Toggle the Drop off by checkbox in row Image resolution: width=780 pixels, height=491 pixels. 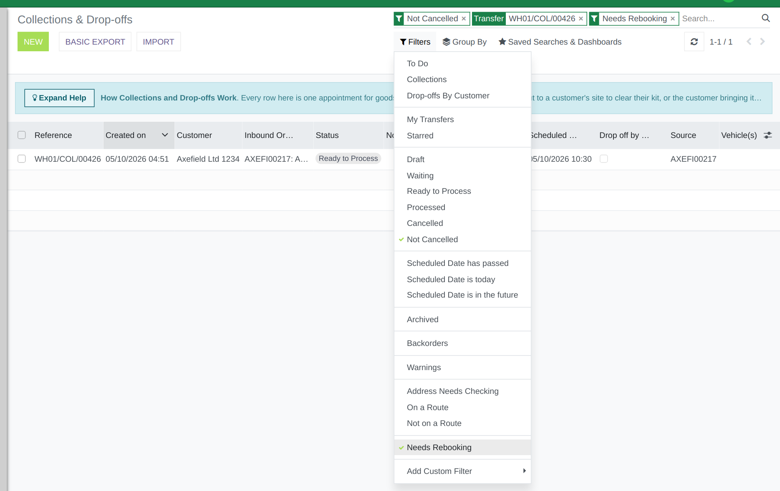tap(603, 159)
